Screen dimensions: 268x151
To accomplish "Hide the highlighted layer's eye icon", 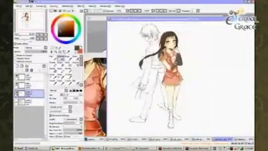I will pos(17,92).
